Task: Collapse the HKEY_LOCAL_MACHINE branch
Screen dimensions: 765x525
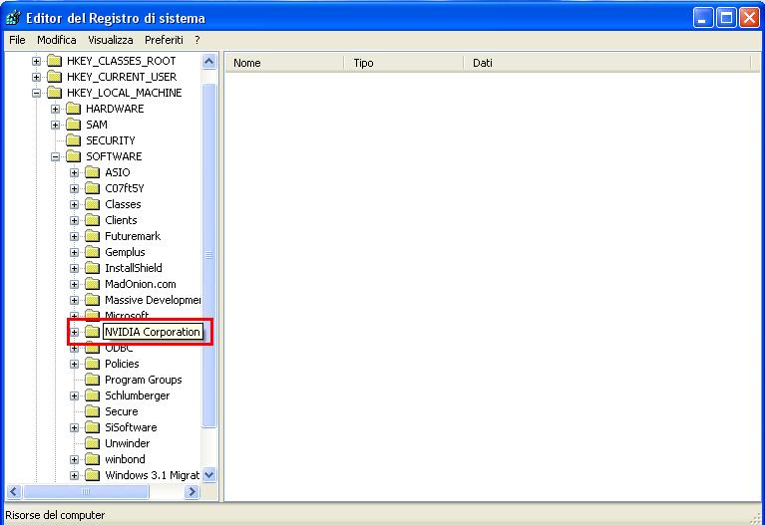Action: (x=37, y=93)
